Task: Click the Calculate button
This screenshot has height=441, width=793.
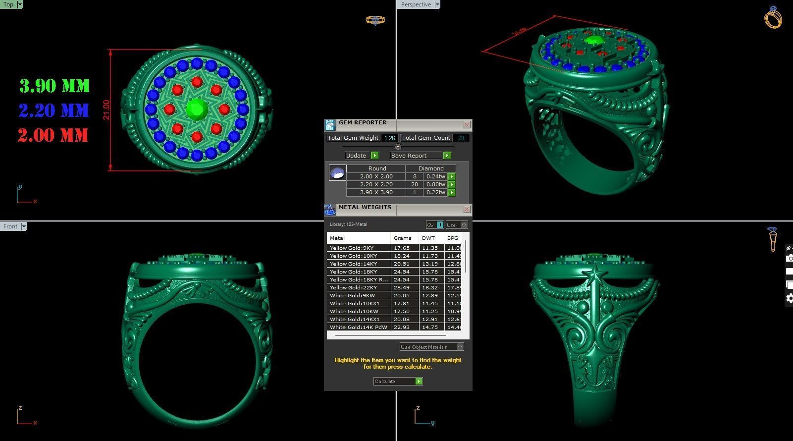Action: click(x=398, y=381)
